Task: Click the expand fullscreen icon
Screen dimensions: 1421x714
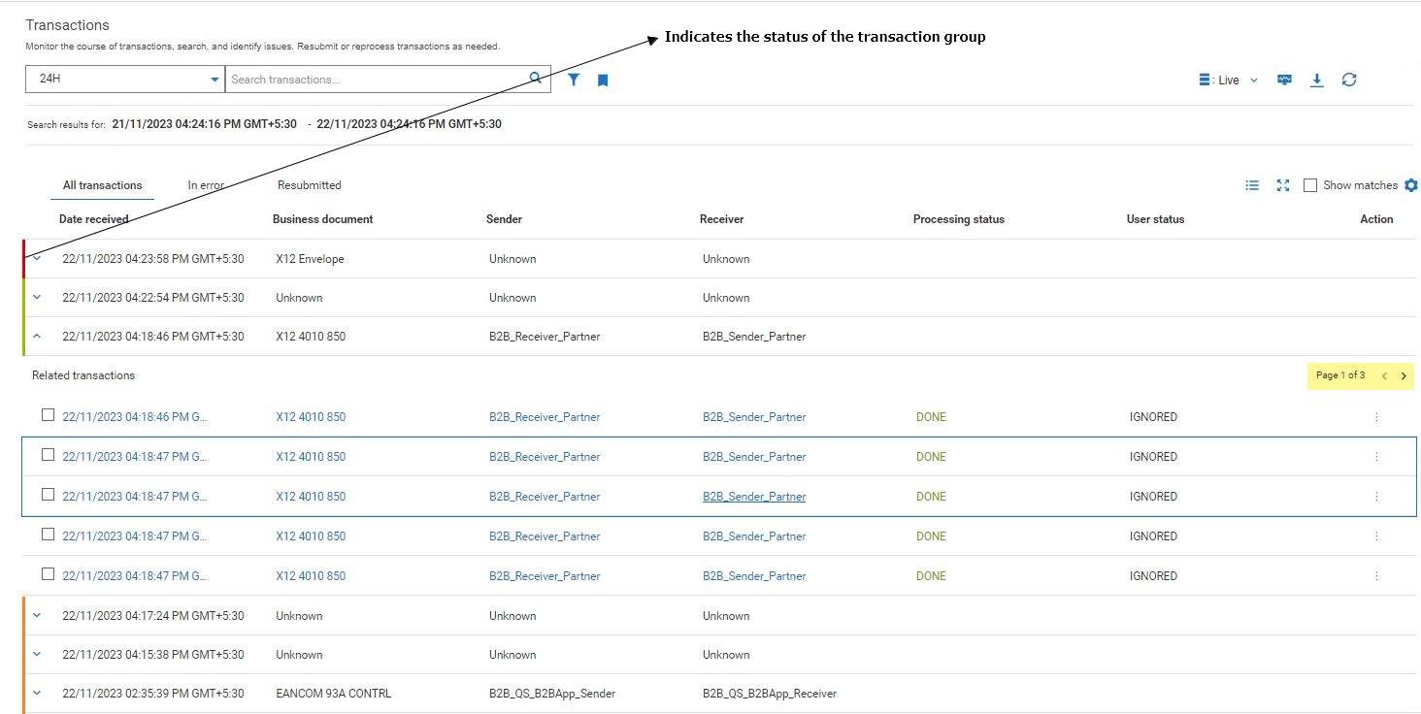Action: pyautogui.click(x=1283, y=185)
